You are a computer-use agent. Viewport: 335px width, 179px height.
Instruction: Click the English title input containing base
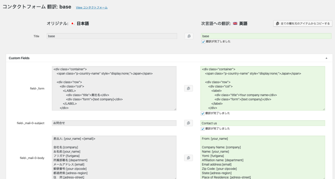click(266, 36)
